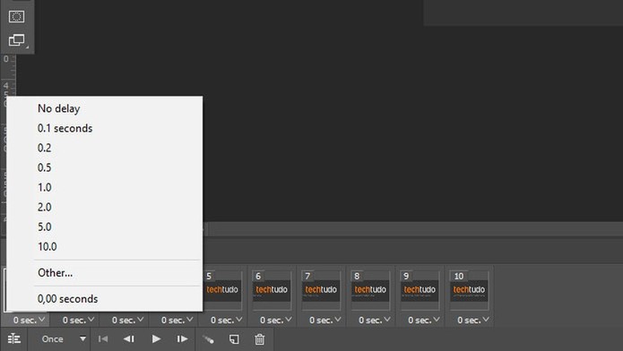Image resolution: width=623 pixels, height=351 pixels.
Task: Convert to video timeline icon
Action: click(x=14, y=339)
